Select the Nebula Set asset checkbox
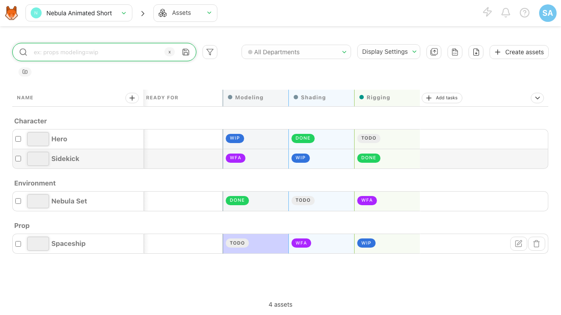The height and width of the screenshot is (315, 561). tap(18, 201)
